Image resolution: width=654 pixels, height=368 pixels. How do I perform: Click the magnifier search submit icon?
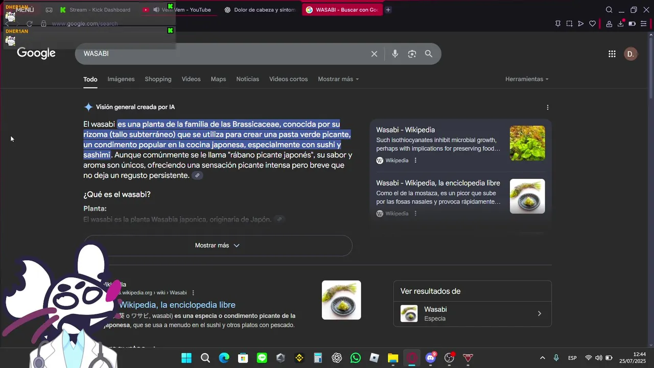click(429, 54)
